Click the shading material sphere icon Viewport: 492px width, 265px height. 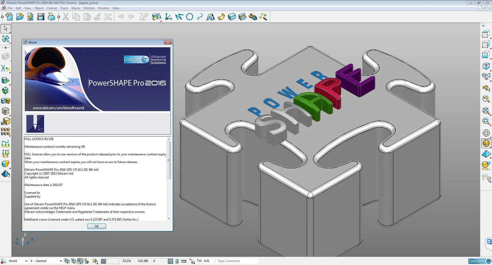486,166
